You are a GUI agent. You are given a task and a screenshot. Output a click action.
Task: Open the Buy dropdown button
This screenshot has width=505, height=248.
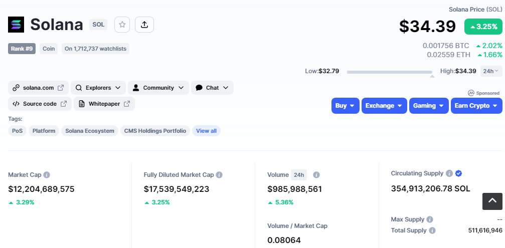[x=345, y=106]
